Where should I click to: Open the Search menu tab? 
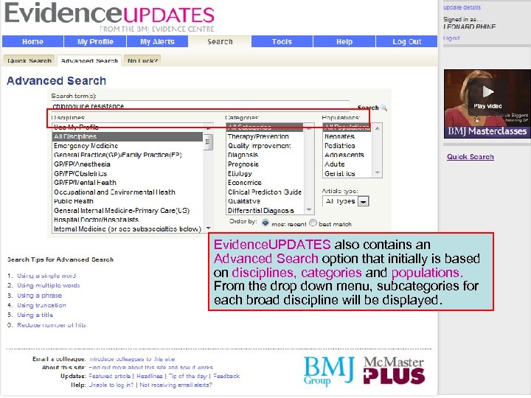point(220,41)
